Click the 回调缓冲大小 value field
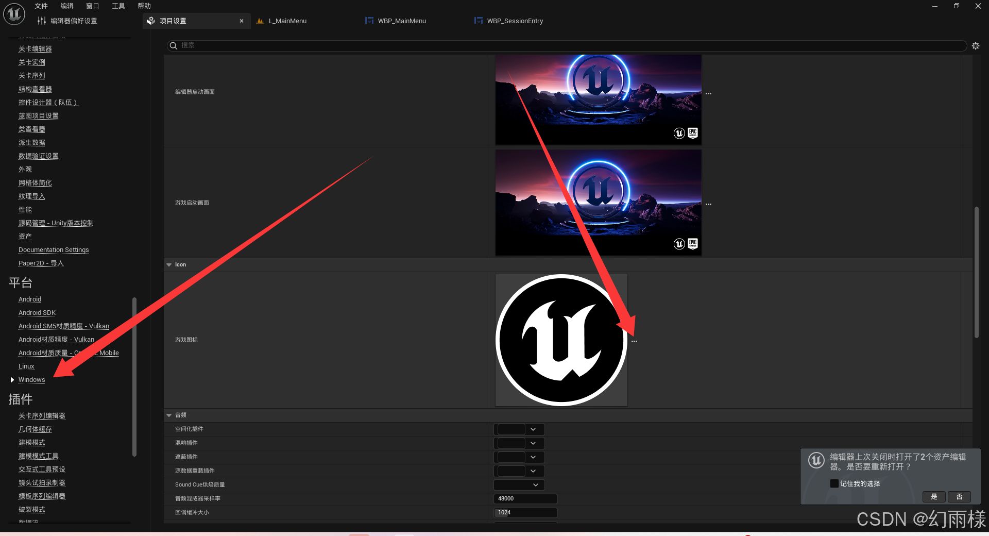 tap(525, 513)
